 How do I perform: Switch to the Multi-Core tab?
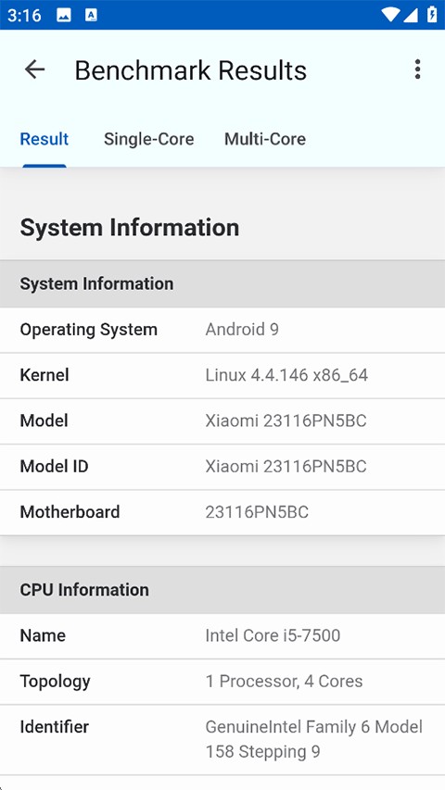[x=265, y=139]
